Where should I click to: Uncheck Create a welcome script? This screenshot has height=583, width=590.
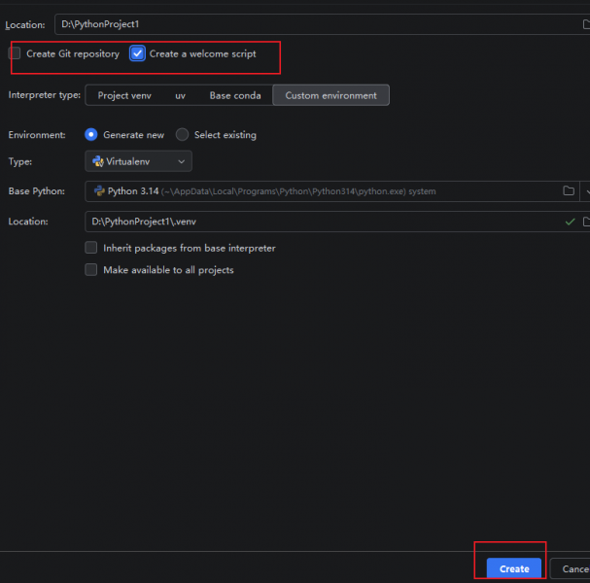[137, 53]
